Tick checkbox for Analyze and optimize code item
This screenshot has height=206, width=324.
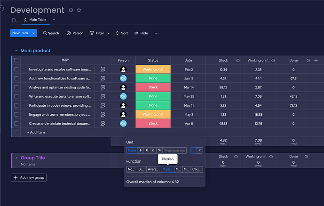16,87
